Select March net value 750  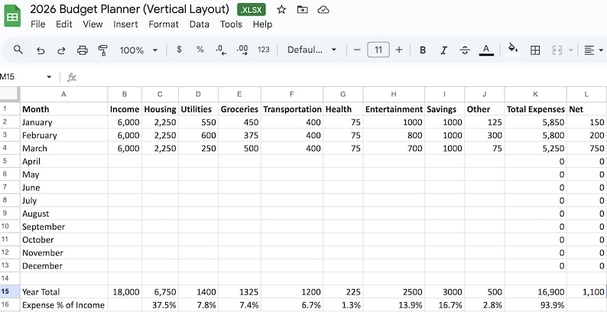click(x=587, y=148)
